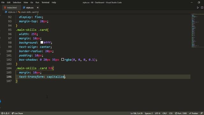
Task: Change CSS language mode
Action: click(x=171, y=113)
